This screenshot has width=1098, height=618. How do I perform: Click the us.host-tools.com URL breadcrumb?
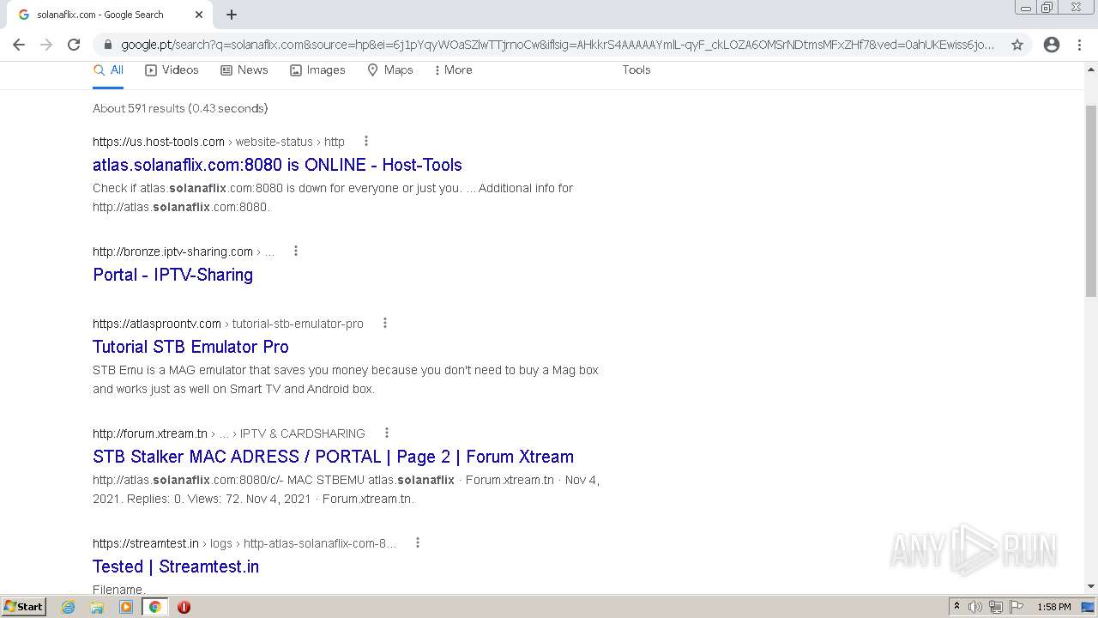[x=219, y=142]
